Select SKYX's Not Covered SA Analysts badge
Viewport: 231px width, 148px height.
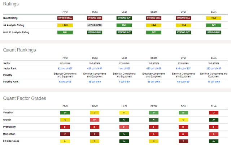(x=95, y=25)
